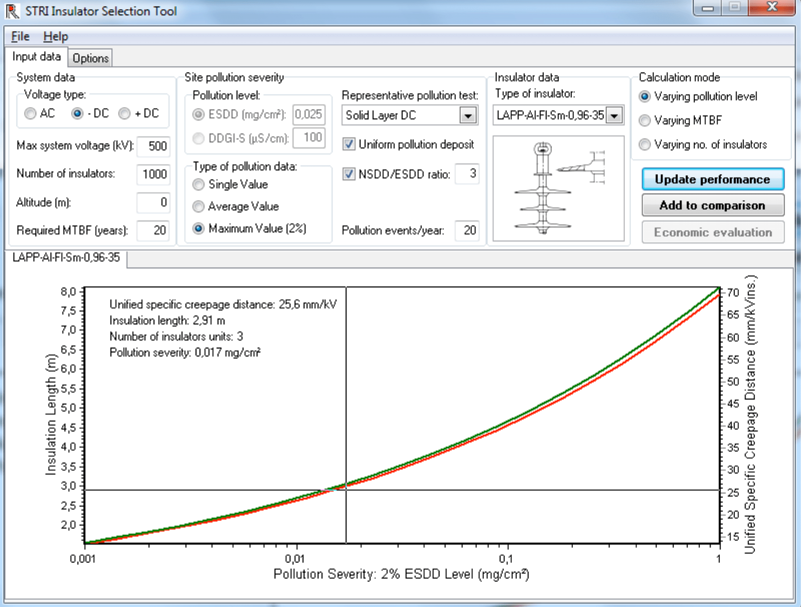Click the STRI application icon in title bar
Viewport: 801px width, 607px height.
tap(12, 11)
